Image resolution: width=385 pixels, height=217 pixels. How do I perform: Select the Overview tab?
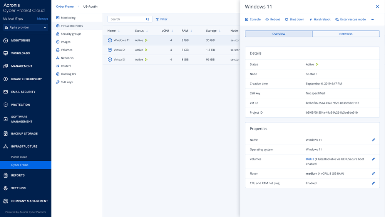pos(278,34)
